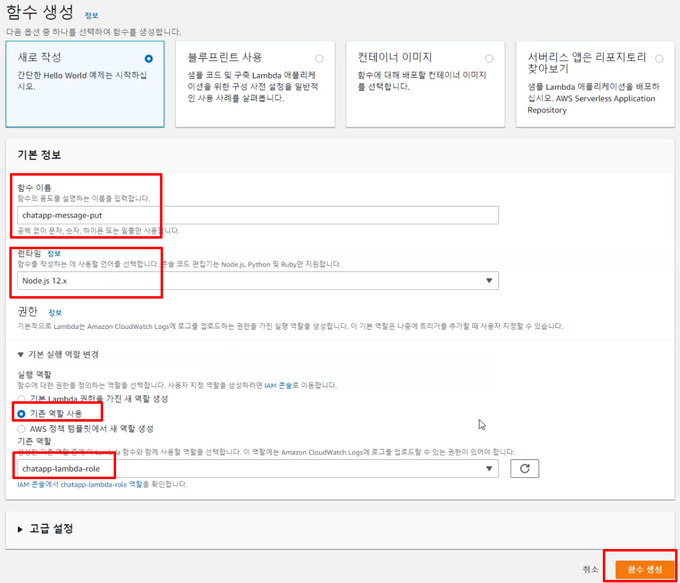Viewport: 680px width, 583px height.
Task: Click the 함수 생성 orange button
Action: [645, 569]
